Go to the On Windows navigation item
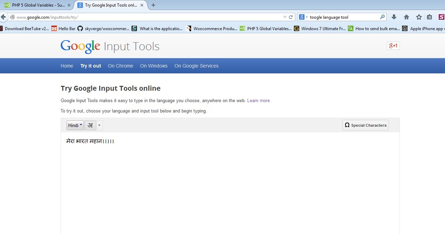The width and height of the screenshot is (445, 234). click(154, 66)
